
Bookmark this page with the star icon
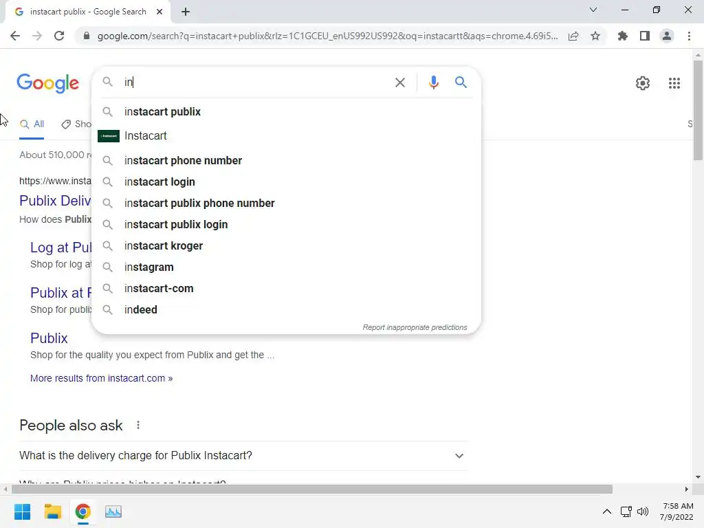pos(595,36)
